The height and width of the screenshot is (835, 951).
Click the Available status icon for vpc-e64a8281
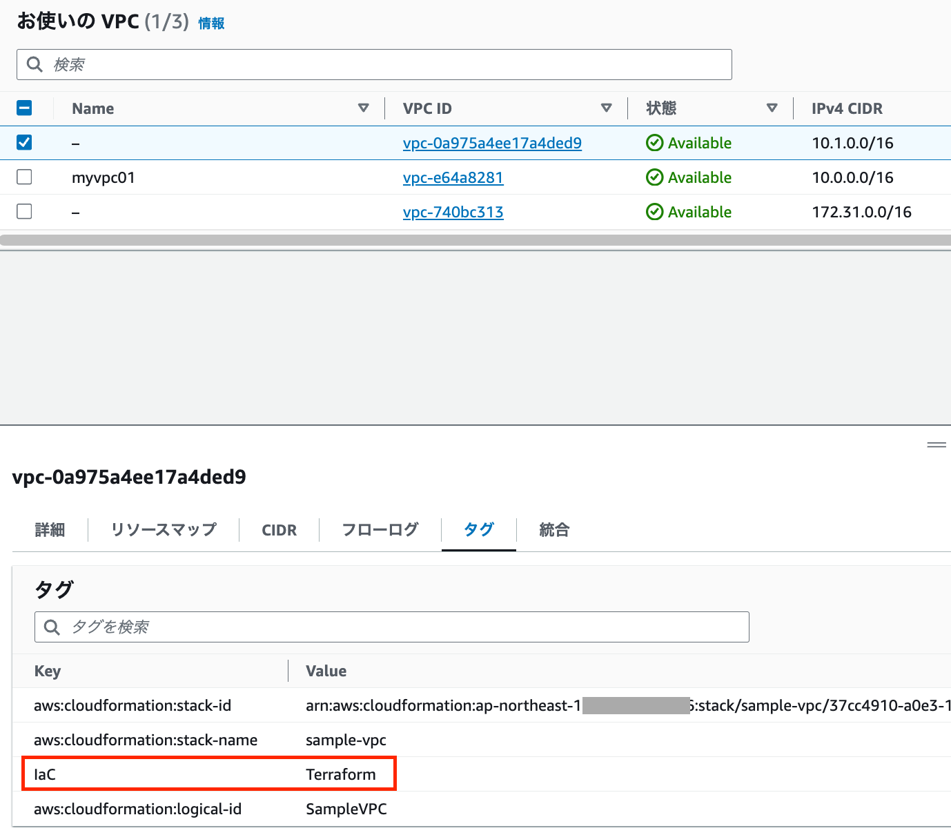point(654,177)
